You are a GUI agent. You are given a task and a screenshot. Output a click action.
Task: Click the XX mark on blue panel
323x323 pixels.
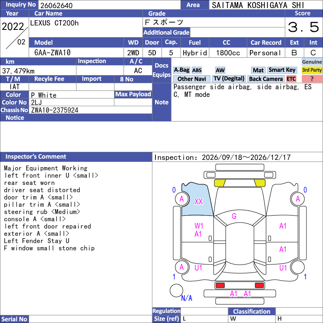(199, 201)
